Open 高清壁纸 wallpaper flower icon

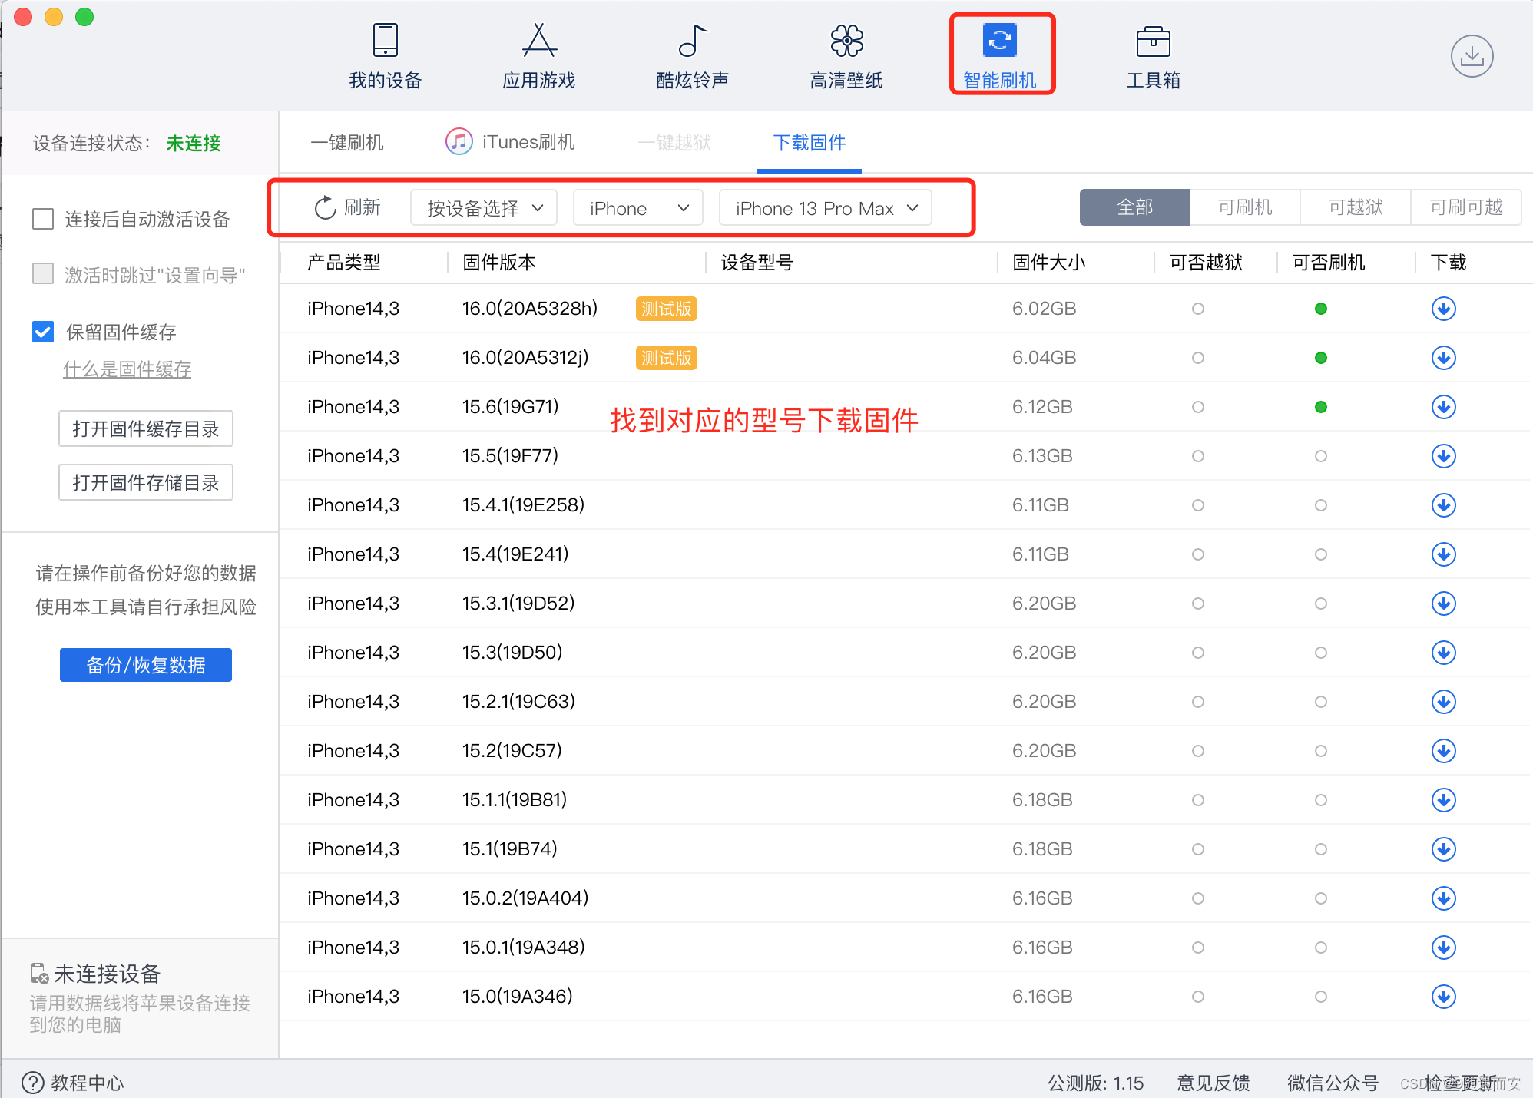pyautogui.click(x=846, y=41)
